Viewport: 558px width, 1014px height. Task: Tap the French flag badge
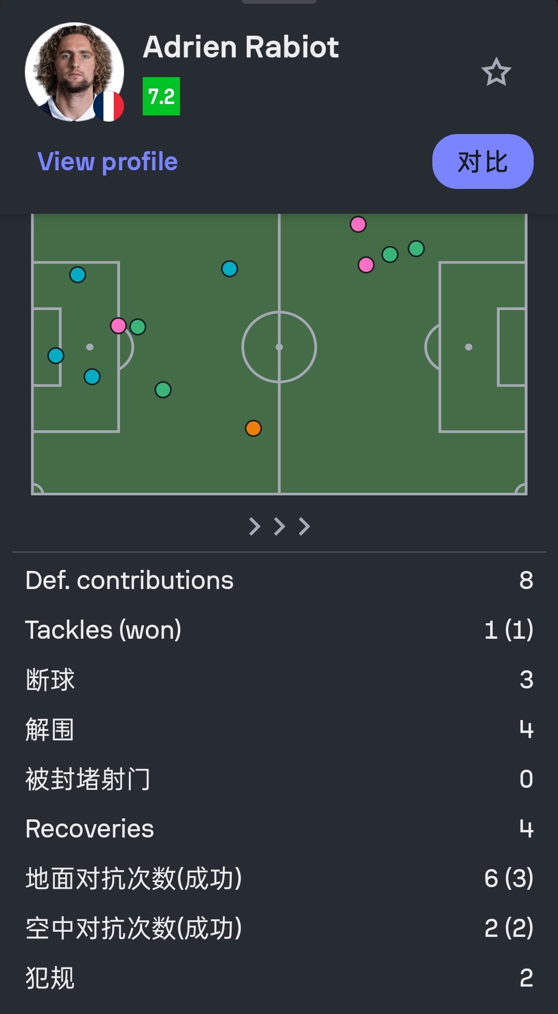(x=109, y=107)
